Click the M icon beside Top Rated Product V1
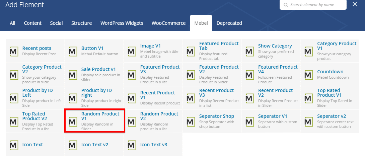Screen dimensions: 365x162 pyautogui.click(x=309, y=98)
